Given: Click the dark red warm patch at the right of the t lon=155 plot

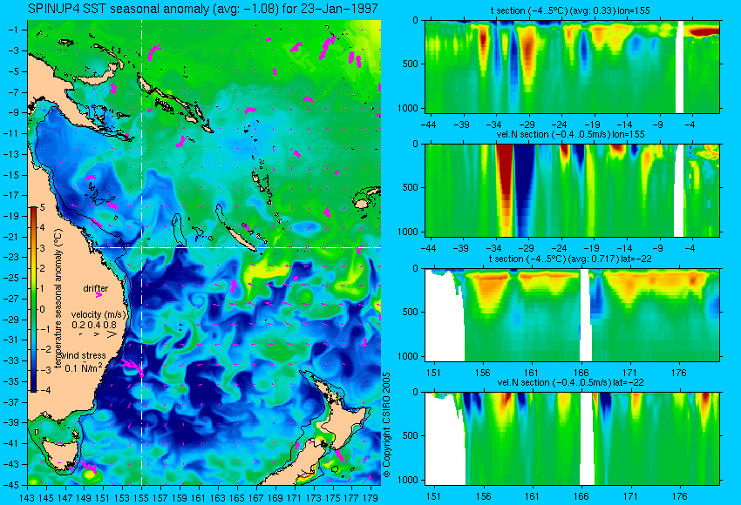Looking at the screenshot, I should click(x=704, y=31).
